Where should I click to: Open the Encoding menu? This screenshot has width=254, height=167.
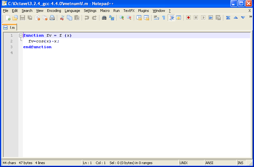54,11
